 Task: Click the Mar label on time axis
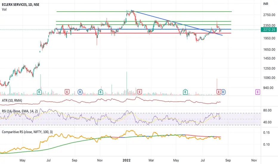(151, 160)
